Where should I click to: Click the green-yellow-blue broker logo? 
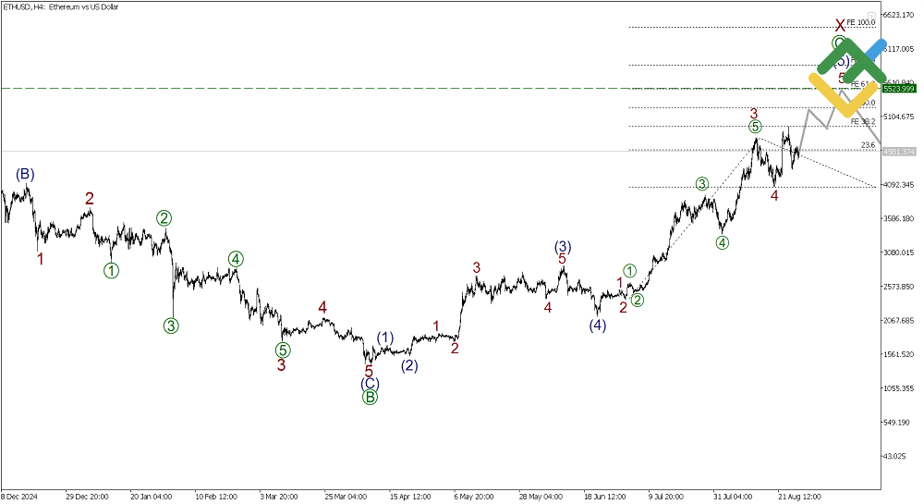[x=847, y=76]
